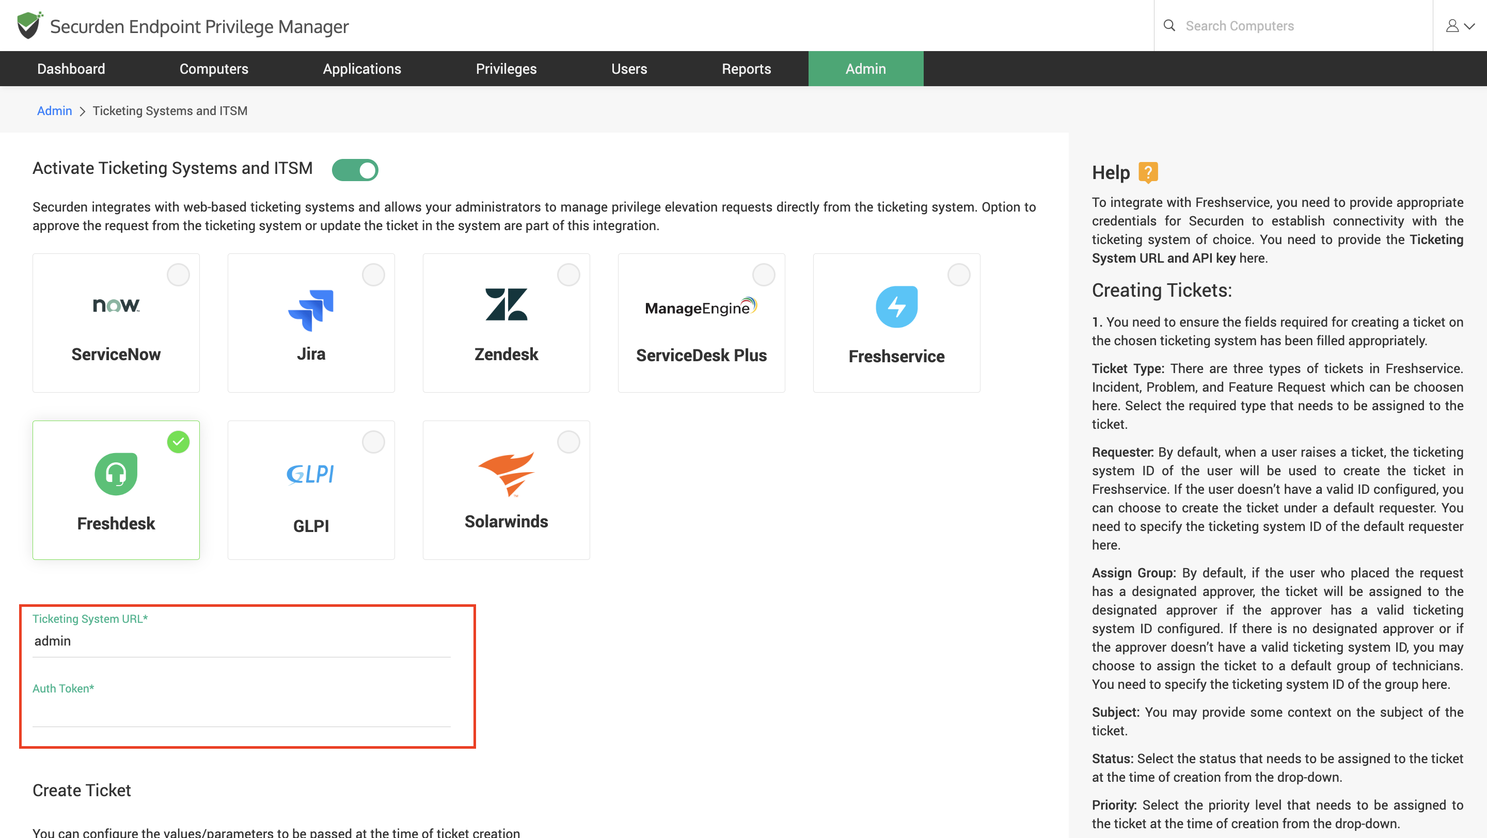This screenshot has width=1487, height=838.
Task: Click the Freshdesk headset icon
Action: [x=116, y=474]
